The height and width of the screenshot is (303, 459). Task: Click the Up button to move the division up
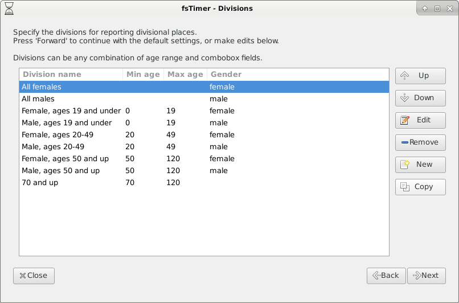pos(420,76)
